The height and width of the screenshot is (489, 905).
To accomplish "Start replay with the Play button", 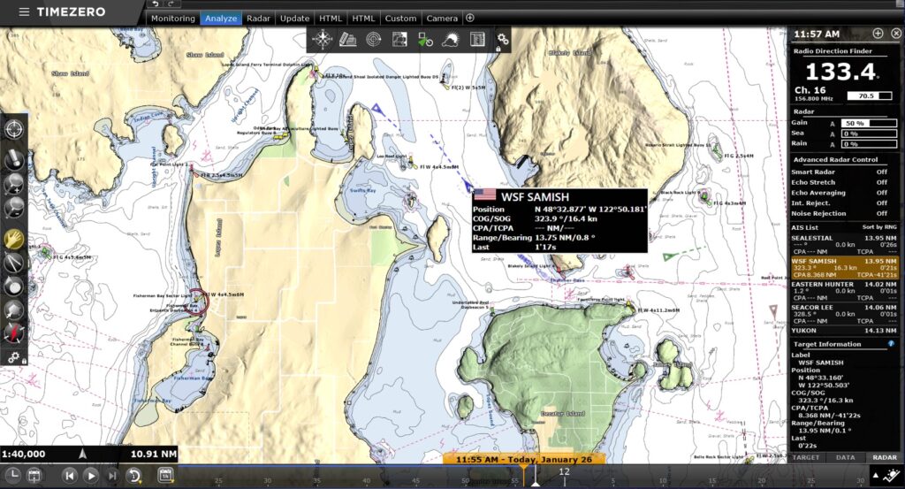I will coord(91,476).
